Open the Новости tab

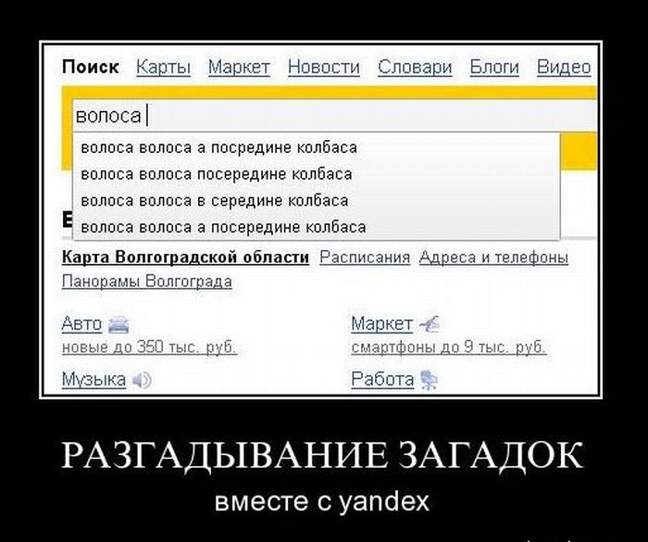324,68
